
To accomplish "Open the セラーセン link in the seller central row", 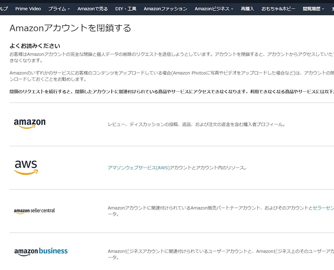I will click(x=323, y=208).
